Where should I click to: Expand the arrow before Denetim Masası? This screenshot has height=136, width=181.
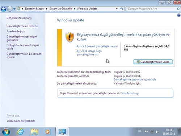point(22,9)
